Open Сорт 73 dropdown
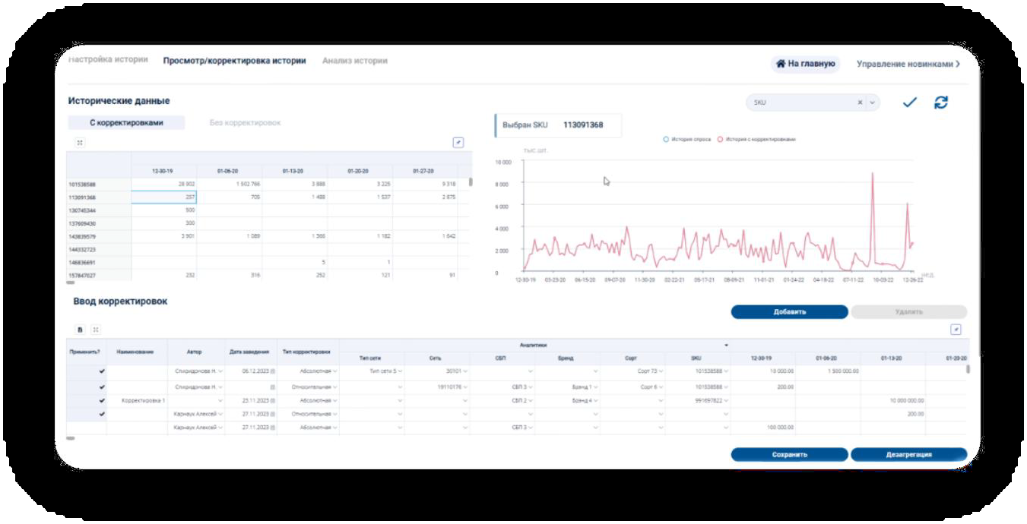Viewport: 1027px width, 524px height. 661,371
